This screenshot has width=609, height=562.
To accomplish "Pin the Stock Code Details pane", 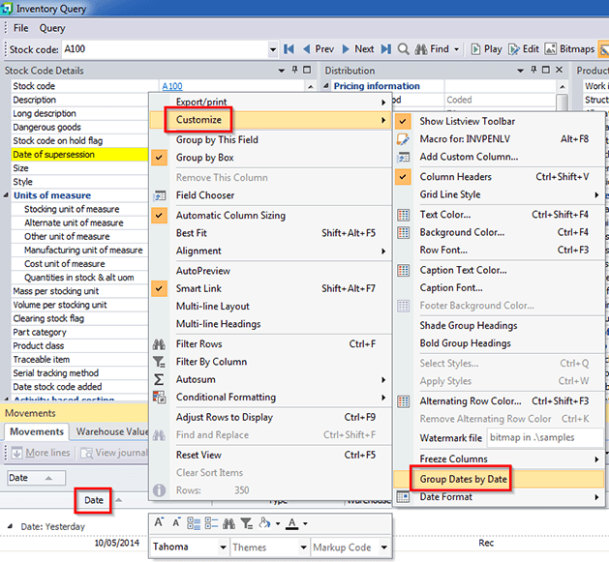I will (x=294, y=70).
